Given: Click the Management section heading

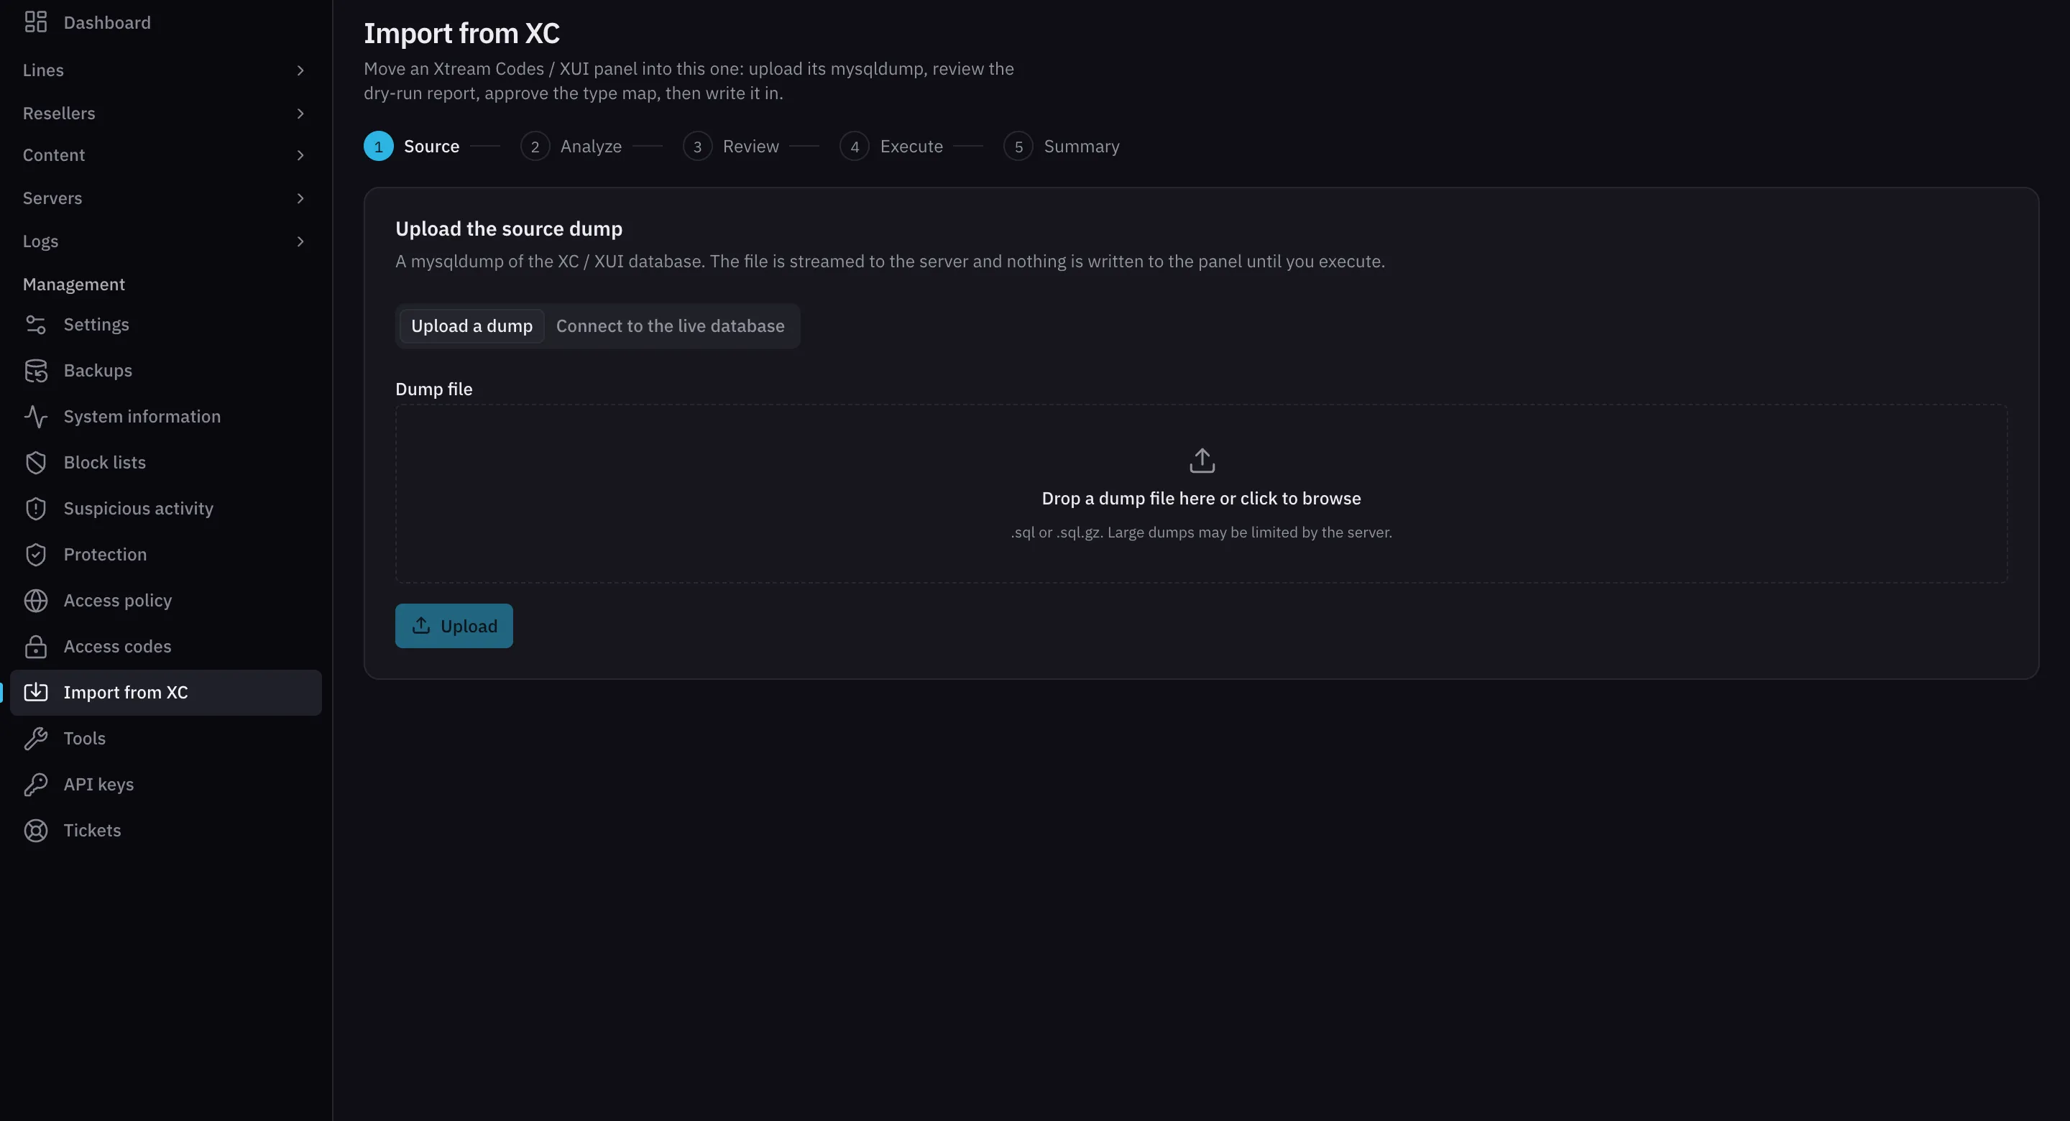Looking at the screenshot, I should pos(74,285).
